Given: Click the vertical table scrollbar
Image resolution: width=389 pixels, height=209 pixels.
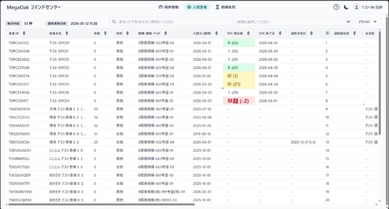Looking at the screenshot, I should 380,83.
